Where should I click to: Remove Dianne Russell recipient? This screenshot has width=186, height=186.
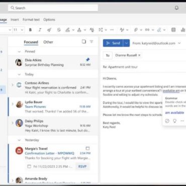139,55
